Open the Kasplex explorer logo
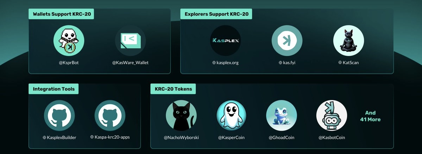422x154 pixels. coord(225,41)
